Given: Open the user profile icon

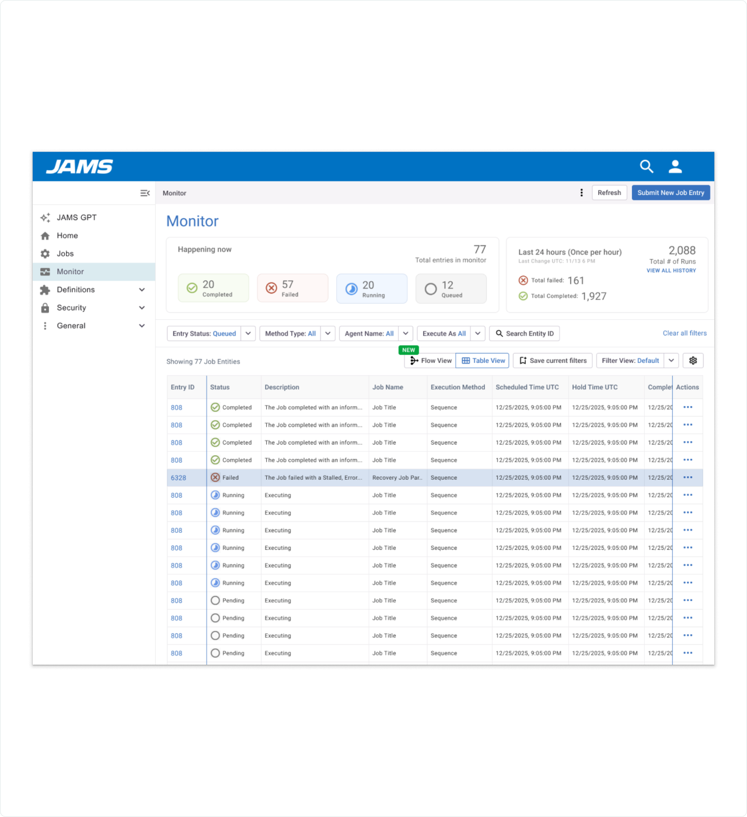Looking at the screenshot, I should (675, 166).
